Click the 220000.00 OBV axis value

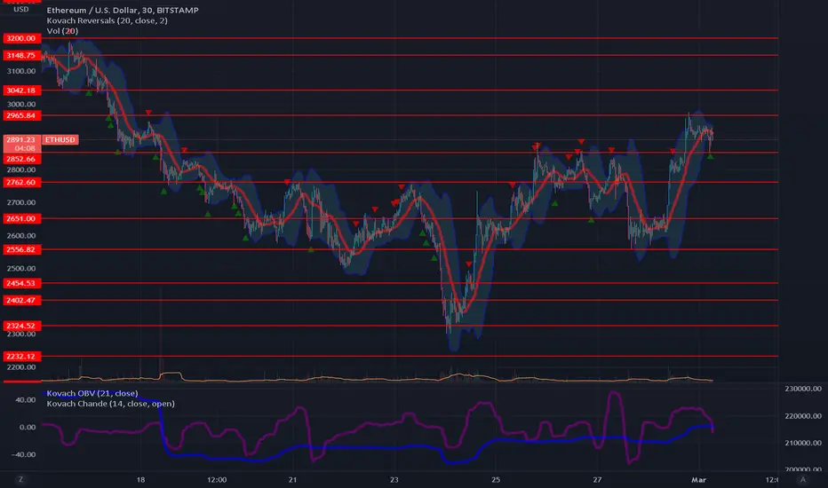[x=802, y=416]
